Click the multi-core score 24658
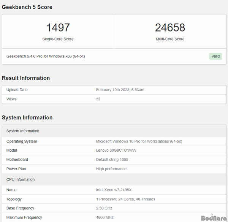The image size is (228, 222). [x=170, y=27]
